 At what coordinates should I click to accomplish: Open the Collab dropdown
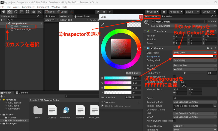152,12
